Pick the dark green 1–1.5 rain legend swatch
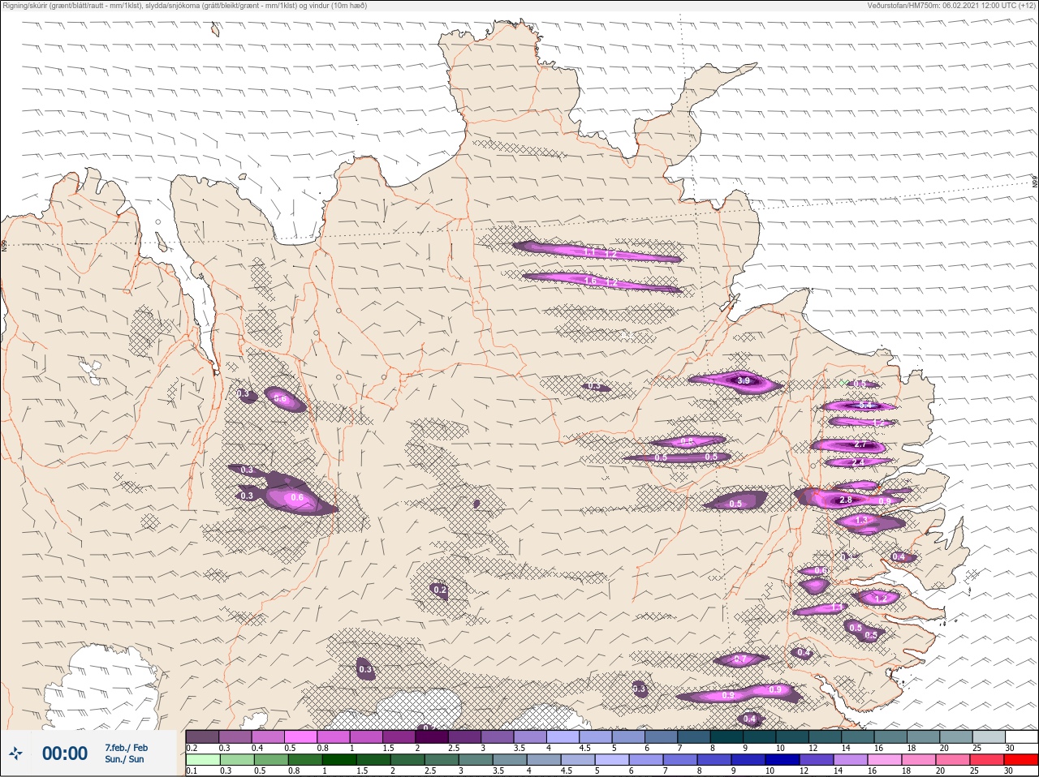 (x=339, y=760)
